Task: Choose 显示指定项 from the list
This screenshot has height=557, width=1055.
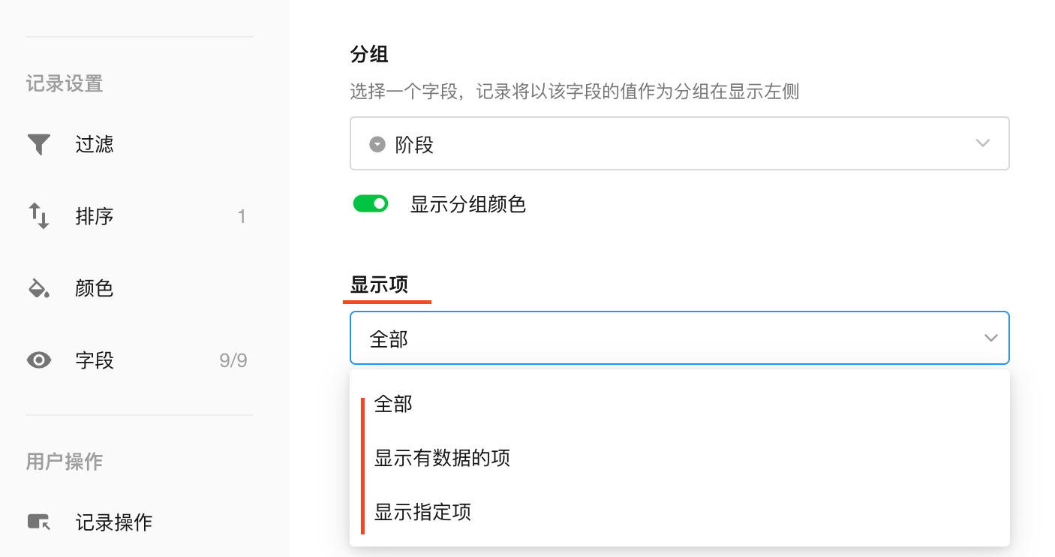Action: coord(422,512)
